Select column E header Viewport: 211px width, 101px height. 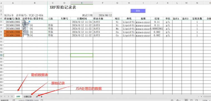(x=82, y=3)
